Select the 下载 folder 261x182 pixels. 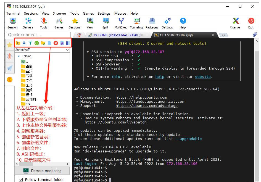click(27, 76)
